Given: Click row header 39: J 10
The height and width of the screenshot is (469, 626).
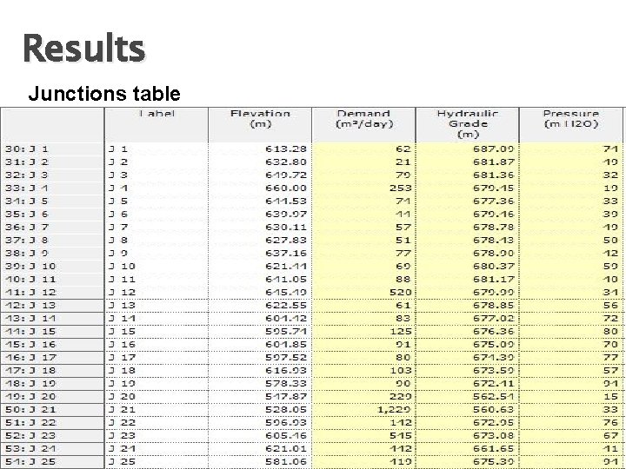Looking at the screenshot, I should pos(52,266).
